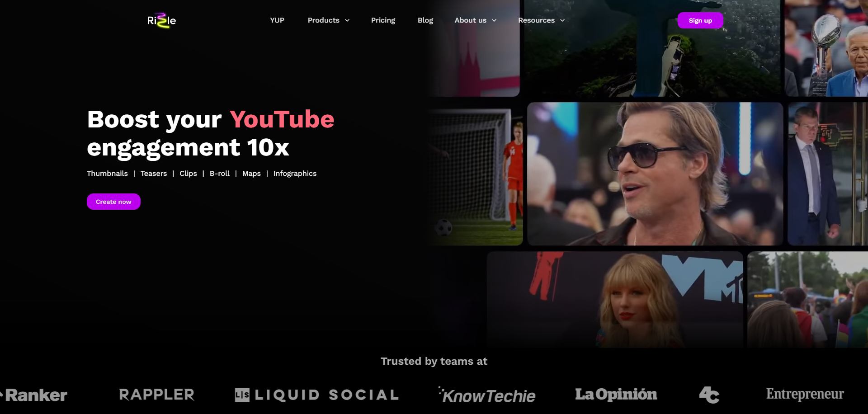
Task: Open the Blog link
Action: pos(425,20)
